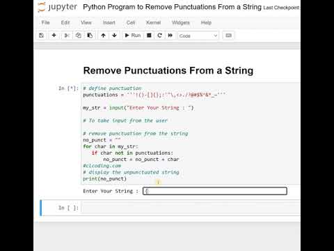The image size is (334, 251).
Task: Save and checkpoint the notebook
Action: click(x=42, y=36)
